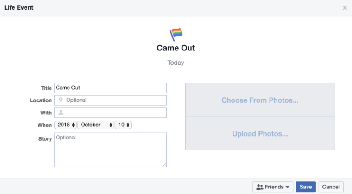Choose From Photos option

[260, 100]
